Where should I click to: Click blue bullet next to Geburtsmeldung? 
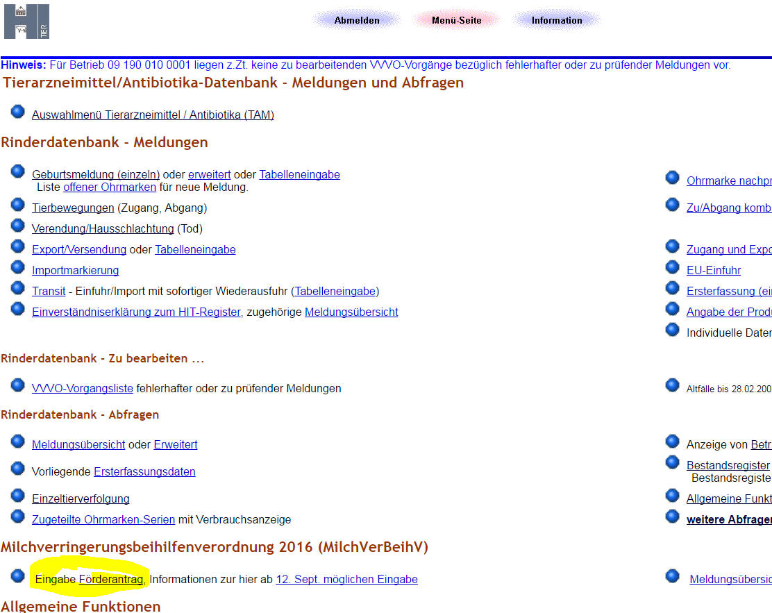point(18,172)
